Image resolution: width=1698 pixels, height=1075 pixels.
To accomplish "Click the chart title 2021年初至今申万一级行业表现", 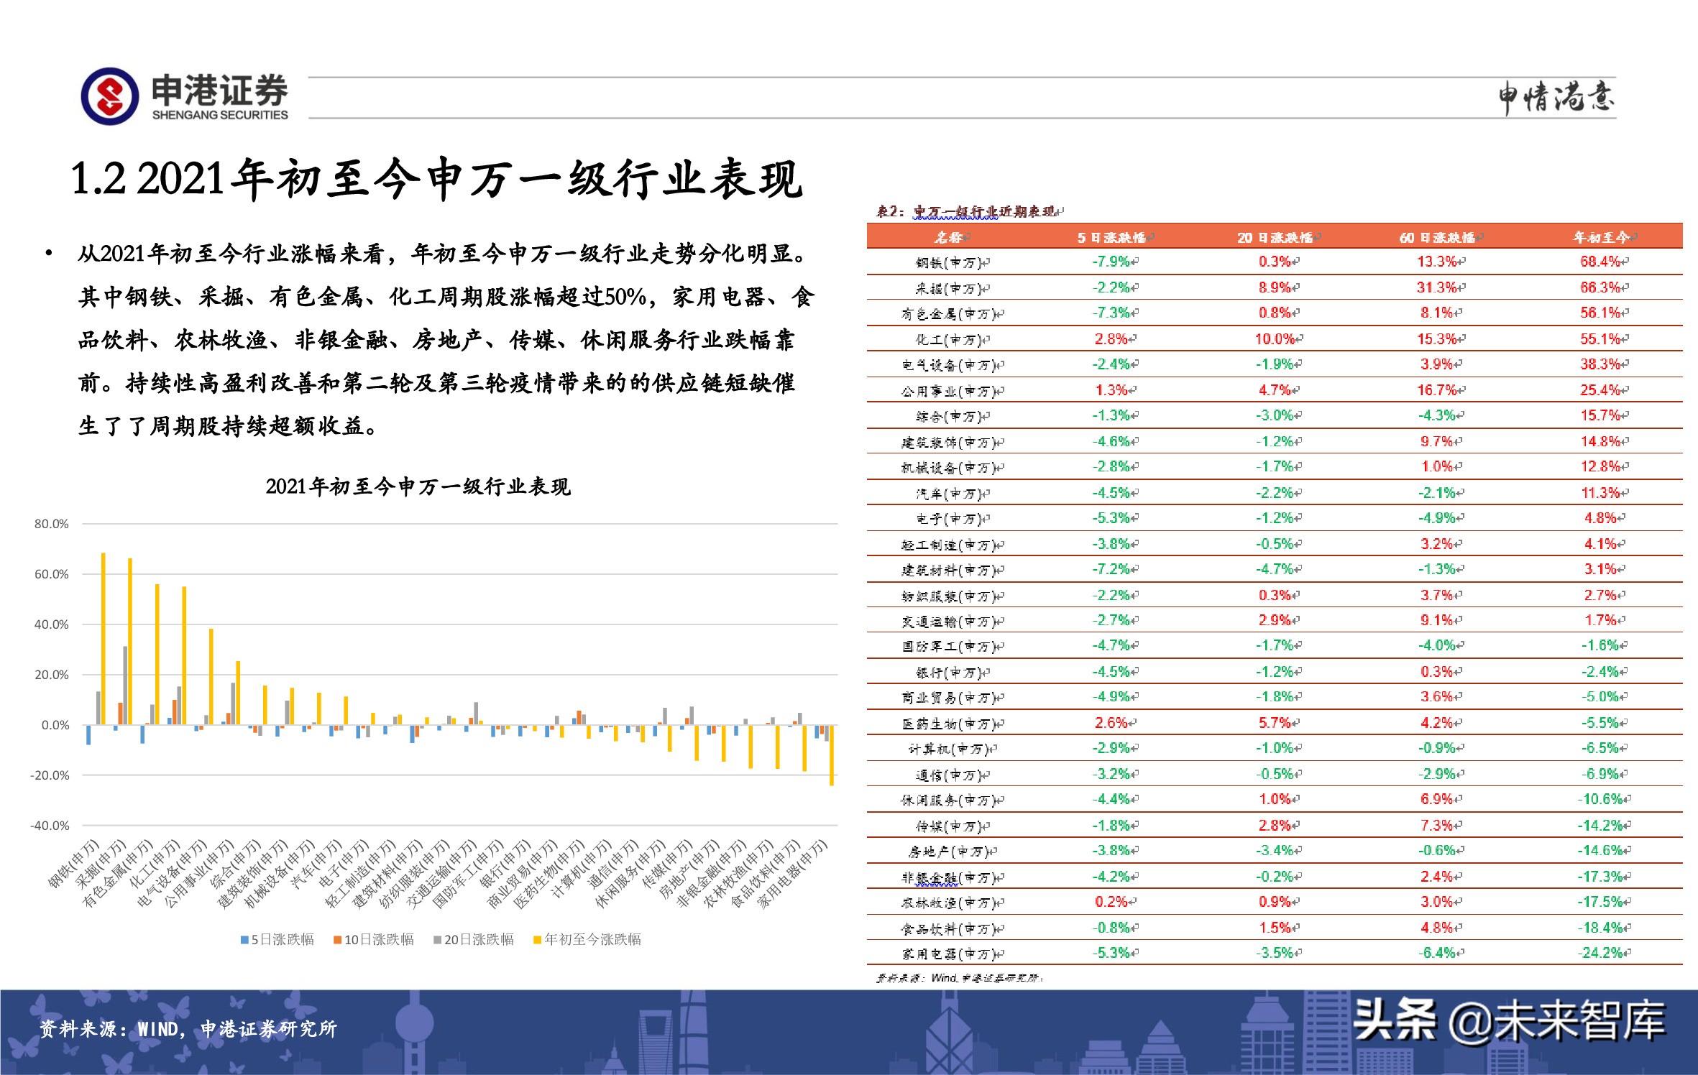I will point(418,486).
